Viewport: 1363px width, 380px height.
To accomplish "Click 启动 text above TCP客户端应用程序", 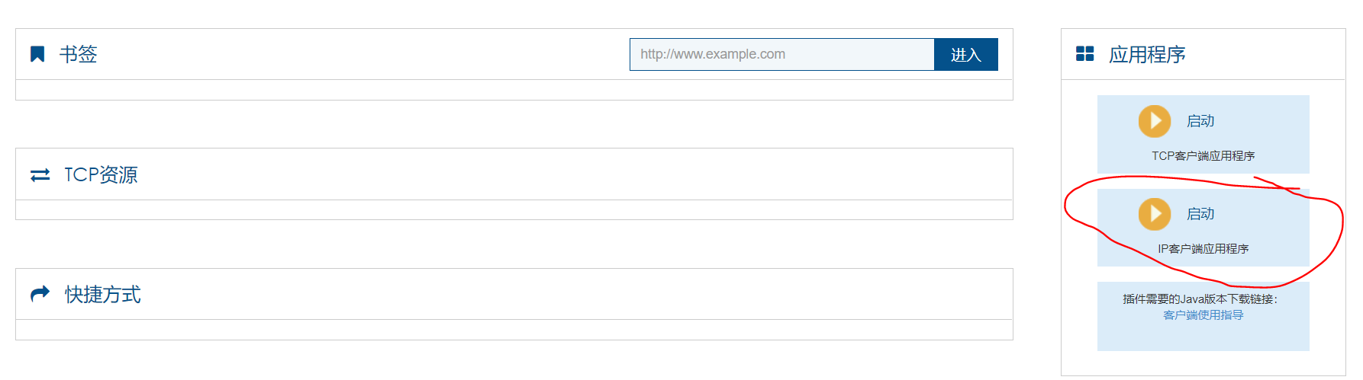I will [x=1200, y=121].
